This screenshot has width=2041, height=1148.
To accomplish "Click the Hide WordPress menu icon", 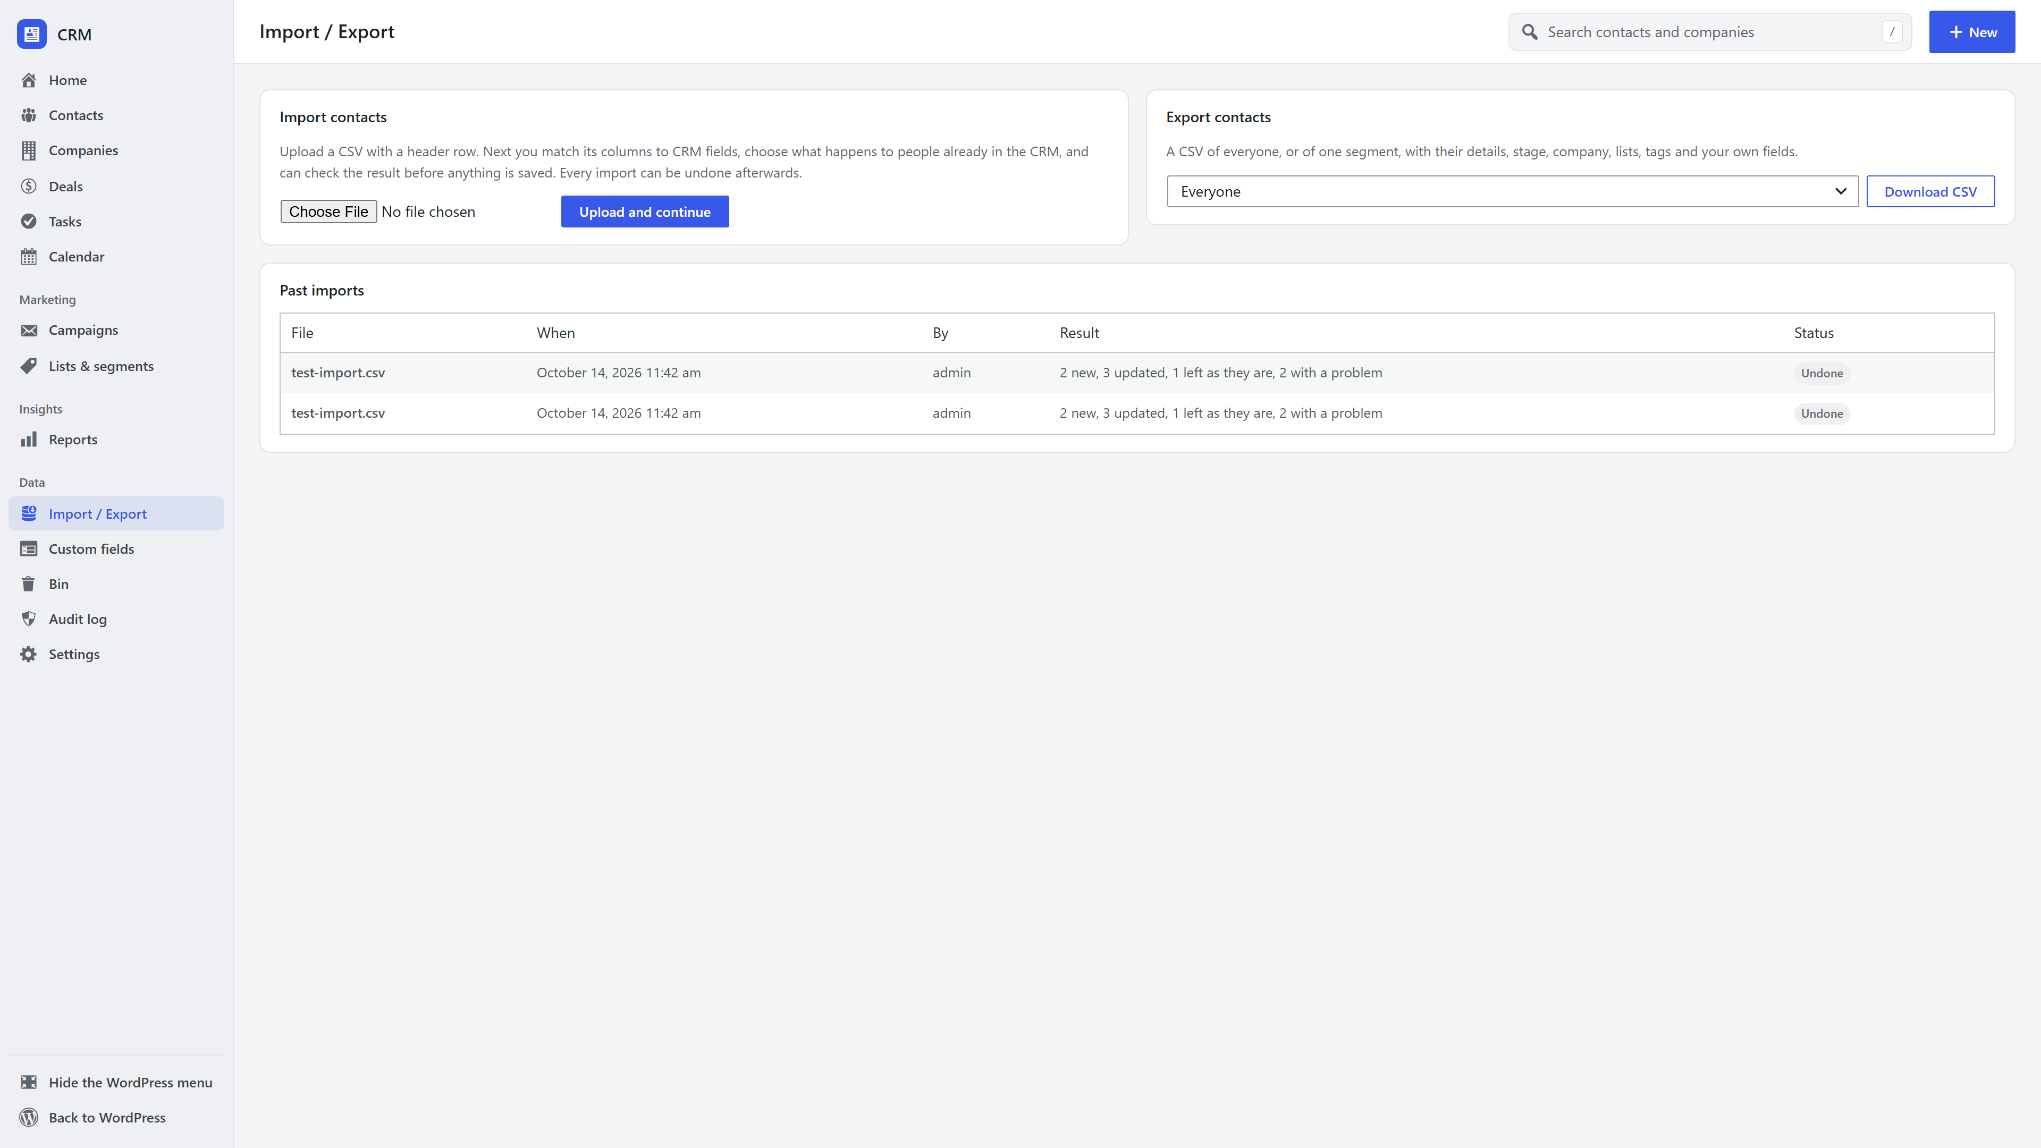I will coord(29,1082).
